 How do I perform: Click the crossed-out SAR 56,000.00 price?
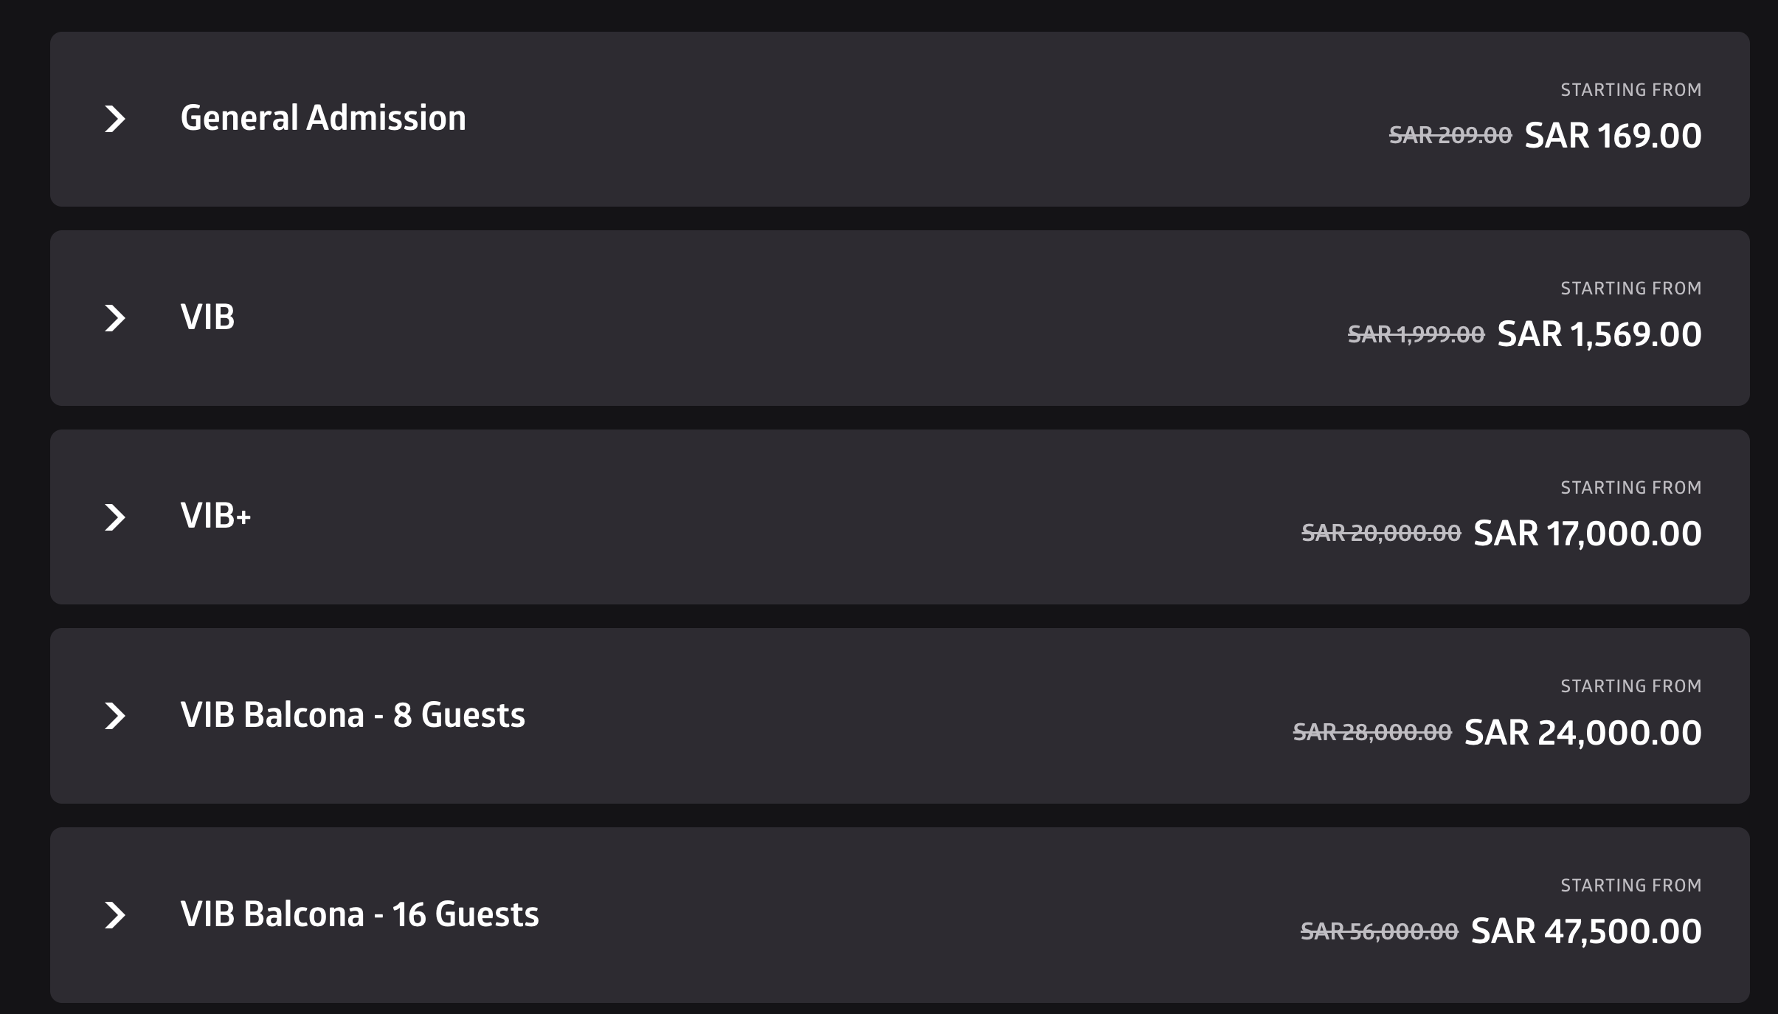(1379, 932)
